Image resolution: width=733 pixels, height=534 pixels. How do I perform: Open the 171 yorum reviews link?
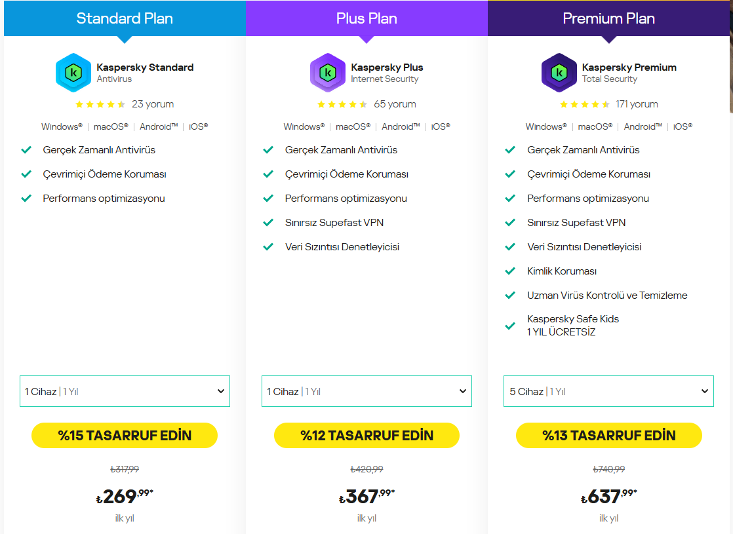637,104
